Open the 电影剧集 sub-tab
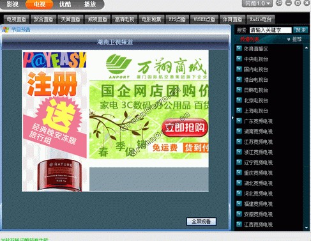This screenshot has width=311, height=241. click(151, 19)
